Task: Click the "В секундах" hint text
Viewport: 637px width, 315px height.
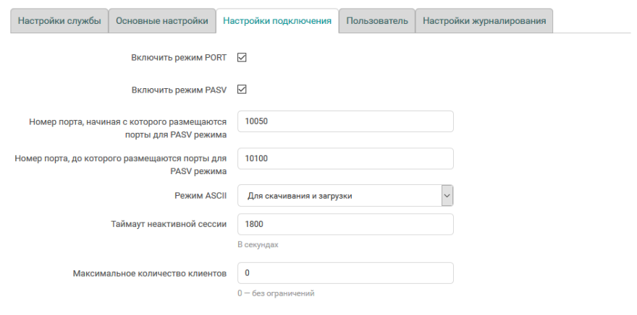Action: [258, 244]
